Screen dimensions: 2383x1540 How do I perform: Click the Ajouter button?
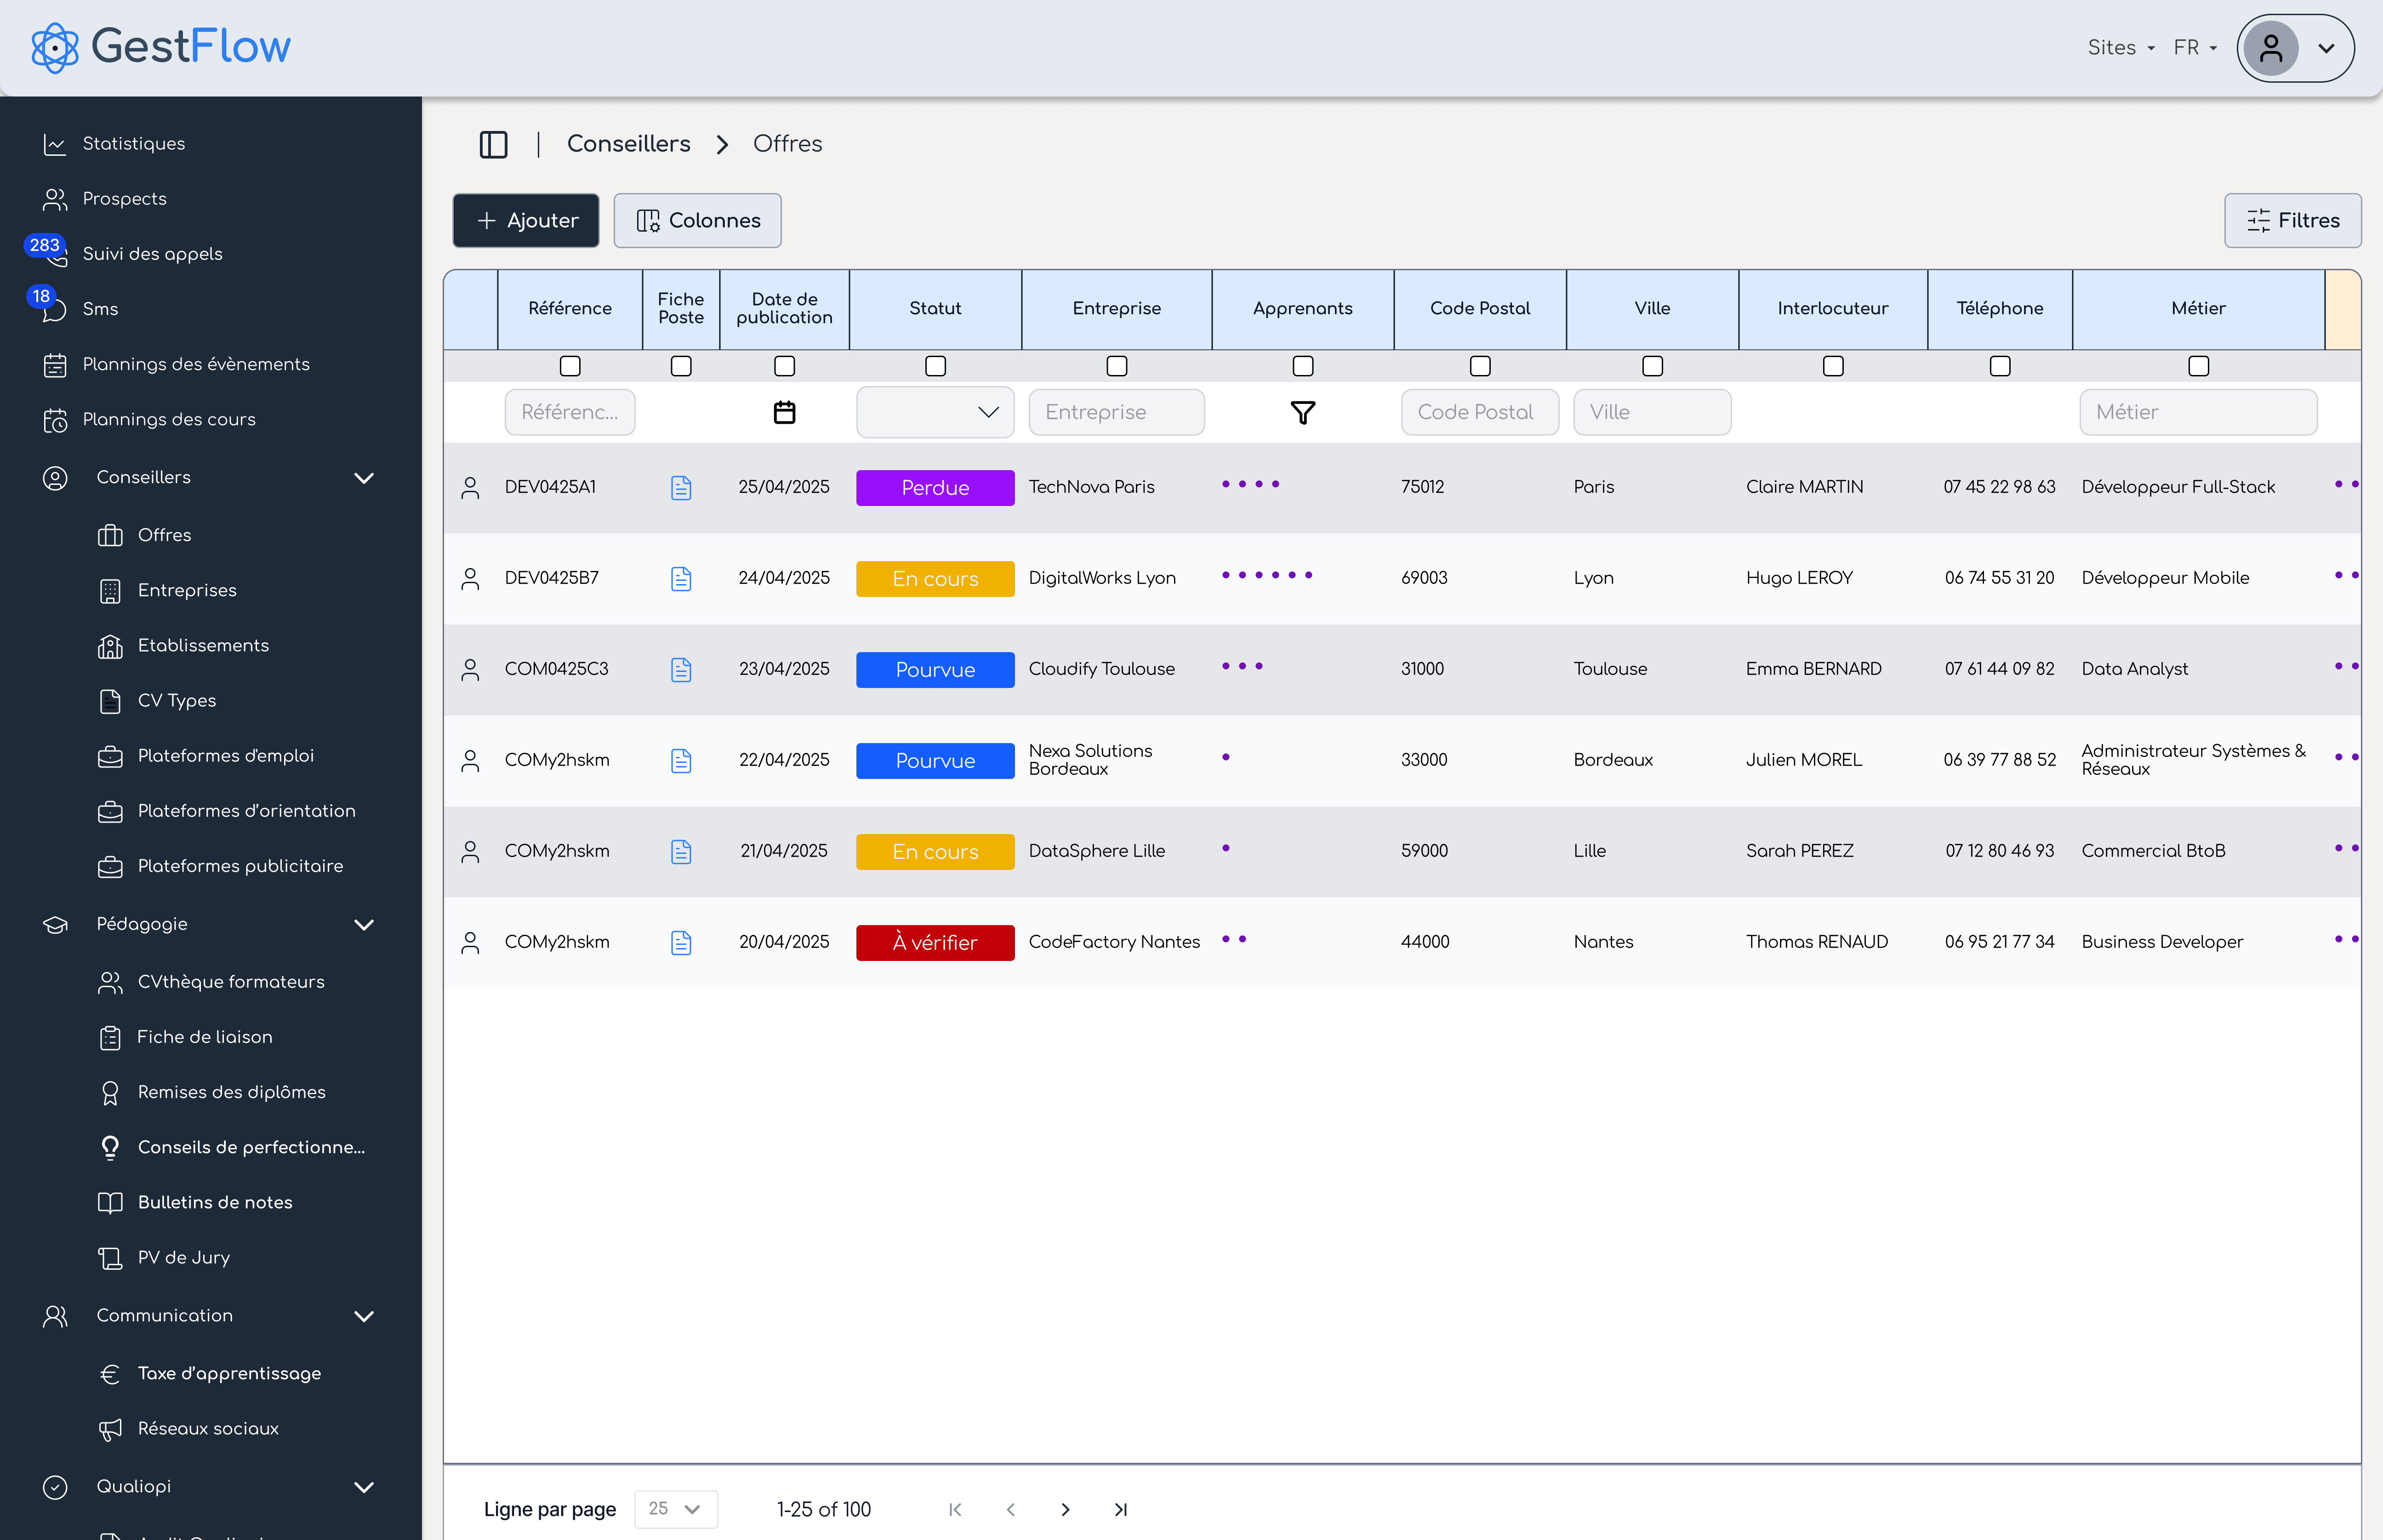(x=526, y=220)
